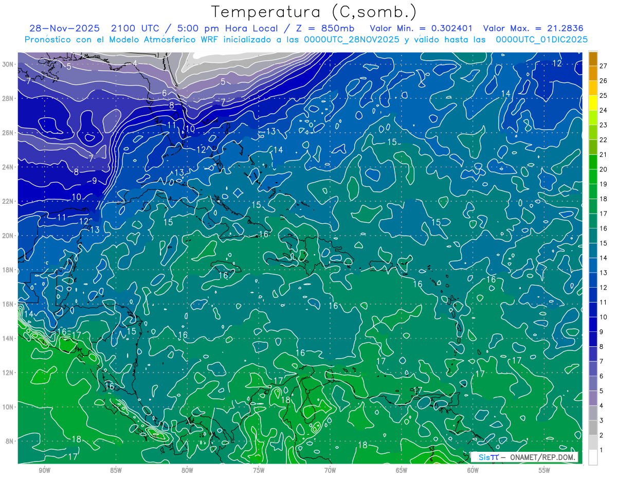Screen dimensions: 617x477
Task: Click the brown legend swatch above 27
Action: tap(593, 59)
